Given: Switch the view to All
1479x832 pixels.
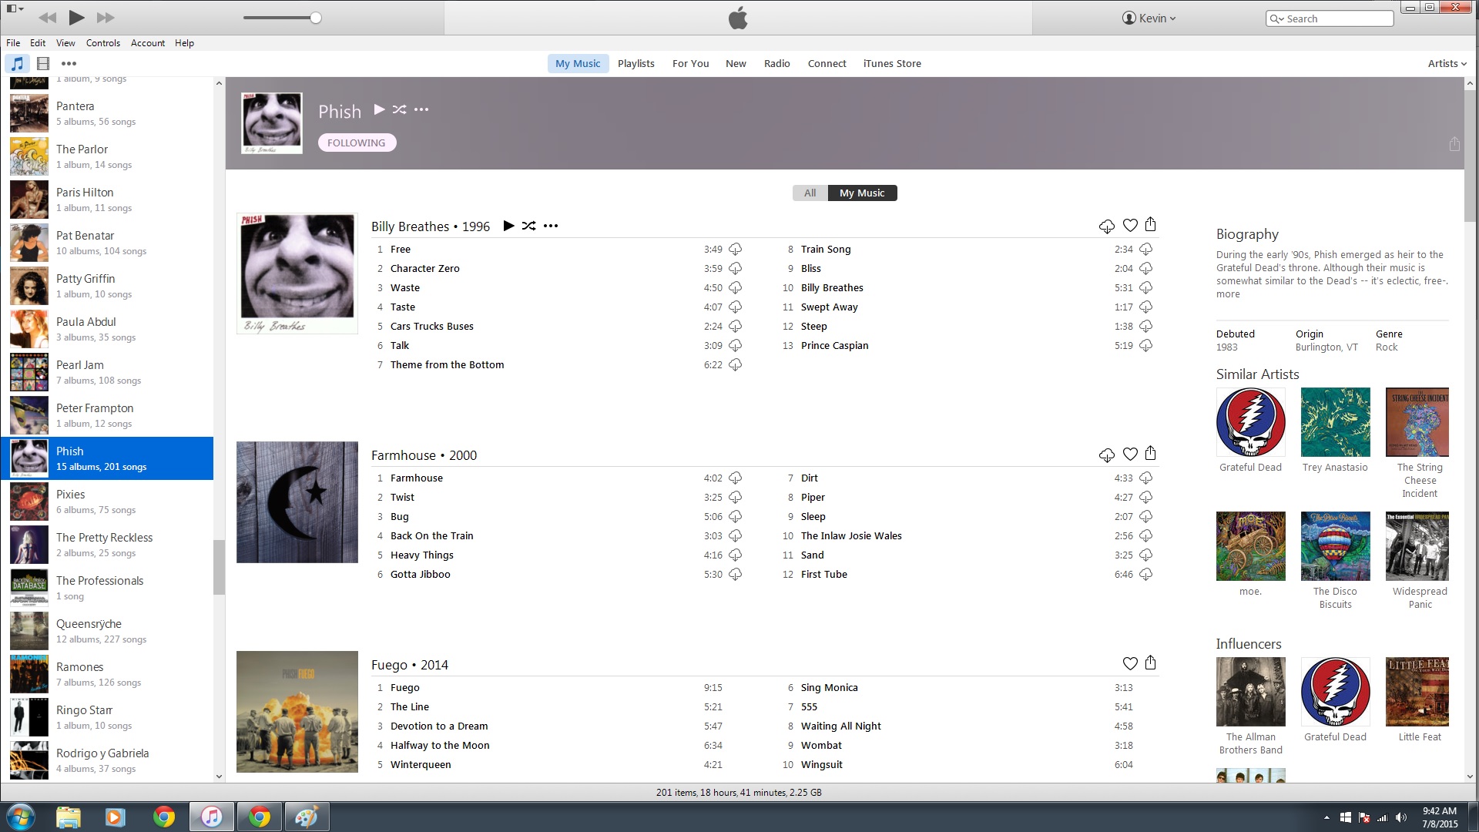Looking at the screenshot, I should coord(810,193).
